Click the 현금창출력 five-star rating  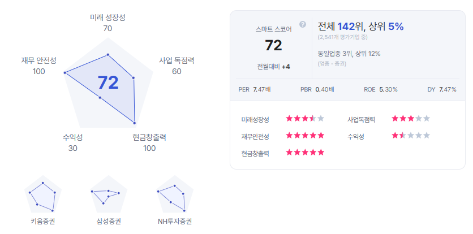pyautogui.click(x=305, y=152)
